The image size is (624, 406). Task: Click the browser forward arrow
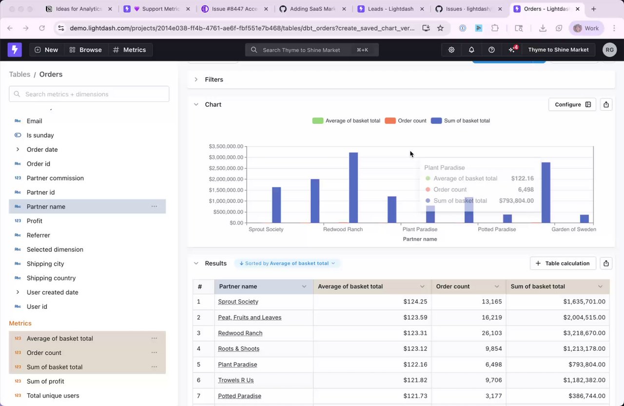(26, 28)
